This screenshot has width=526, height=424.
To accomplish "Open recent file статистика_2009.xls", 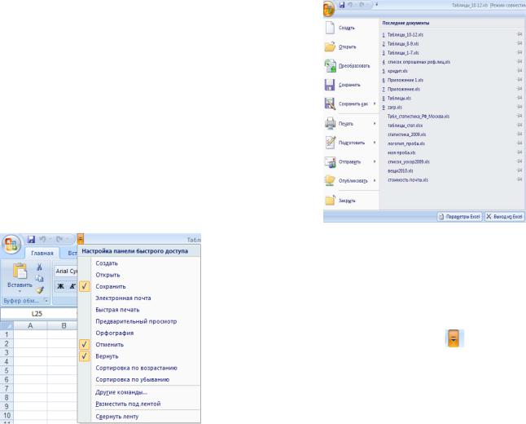I will coord(406,135).
